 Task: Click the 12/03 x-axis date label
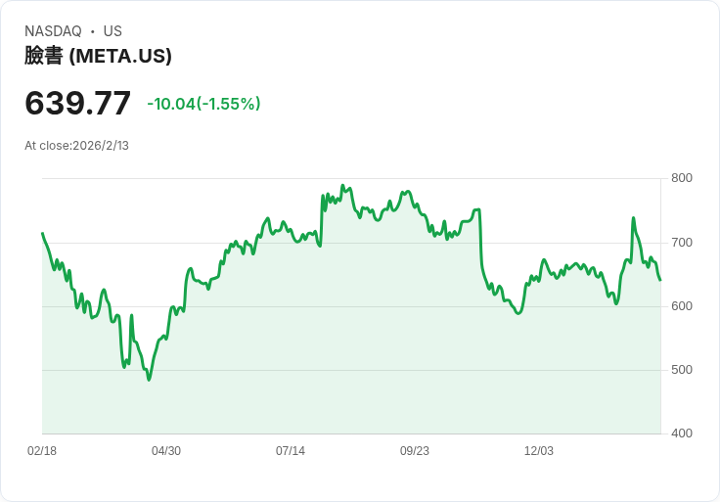click(539, 451)
